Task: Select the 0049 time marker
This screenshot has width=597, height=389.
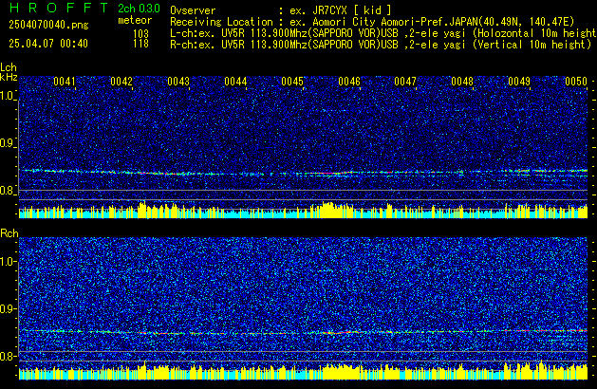Action: pos(519,82)
